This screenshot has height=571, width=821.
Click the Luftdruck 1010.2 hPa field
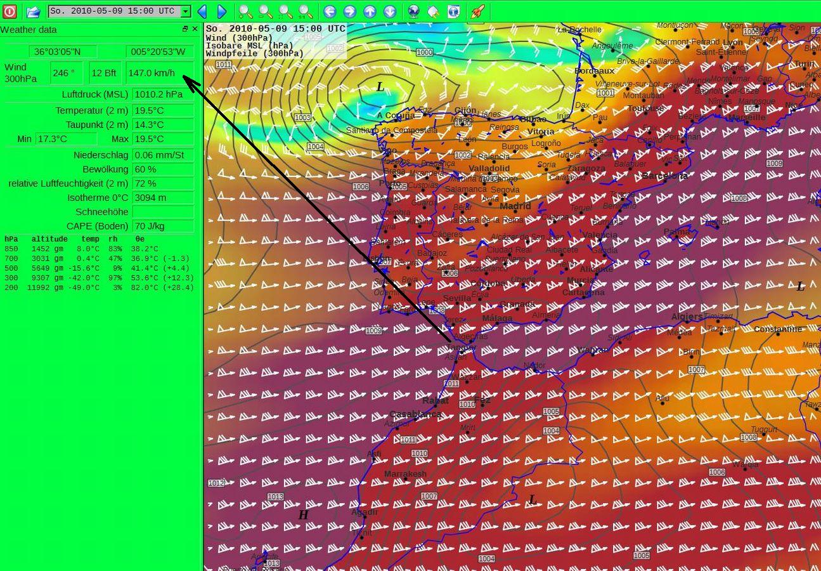click(163, 95)
